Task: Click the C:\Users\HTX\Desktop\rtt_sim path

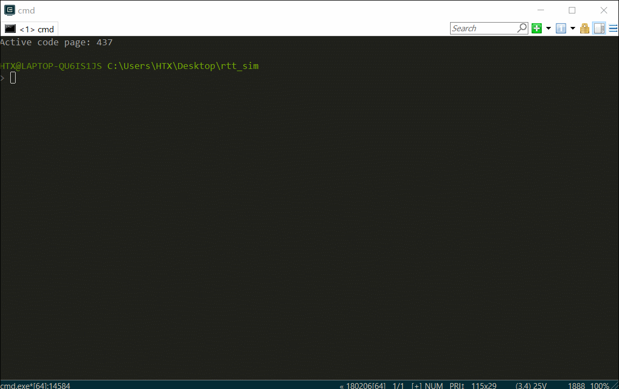Action: click(183, 66)
